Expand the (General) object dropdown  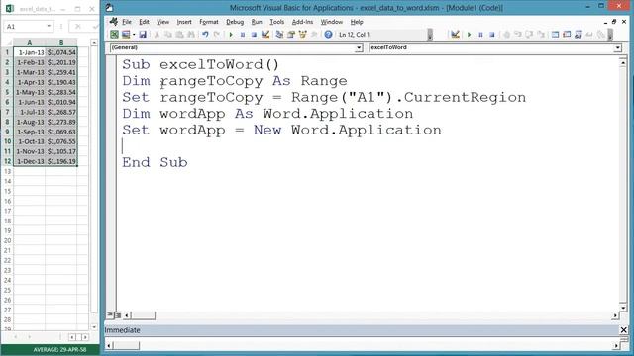[x=359, y=48]
